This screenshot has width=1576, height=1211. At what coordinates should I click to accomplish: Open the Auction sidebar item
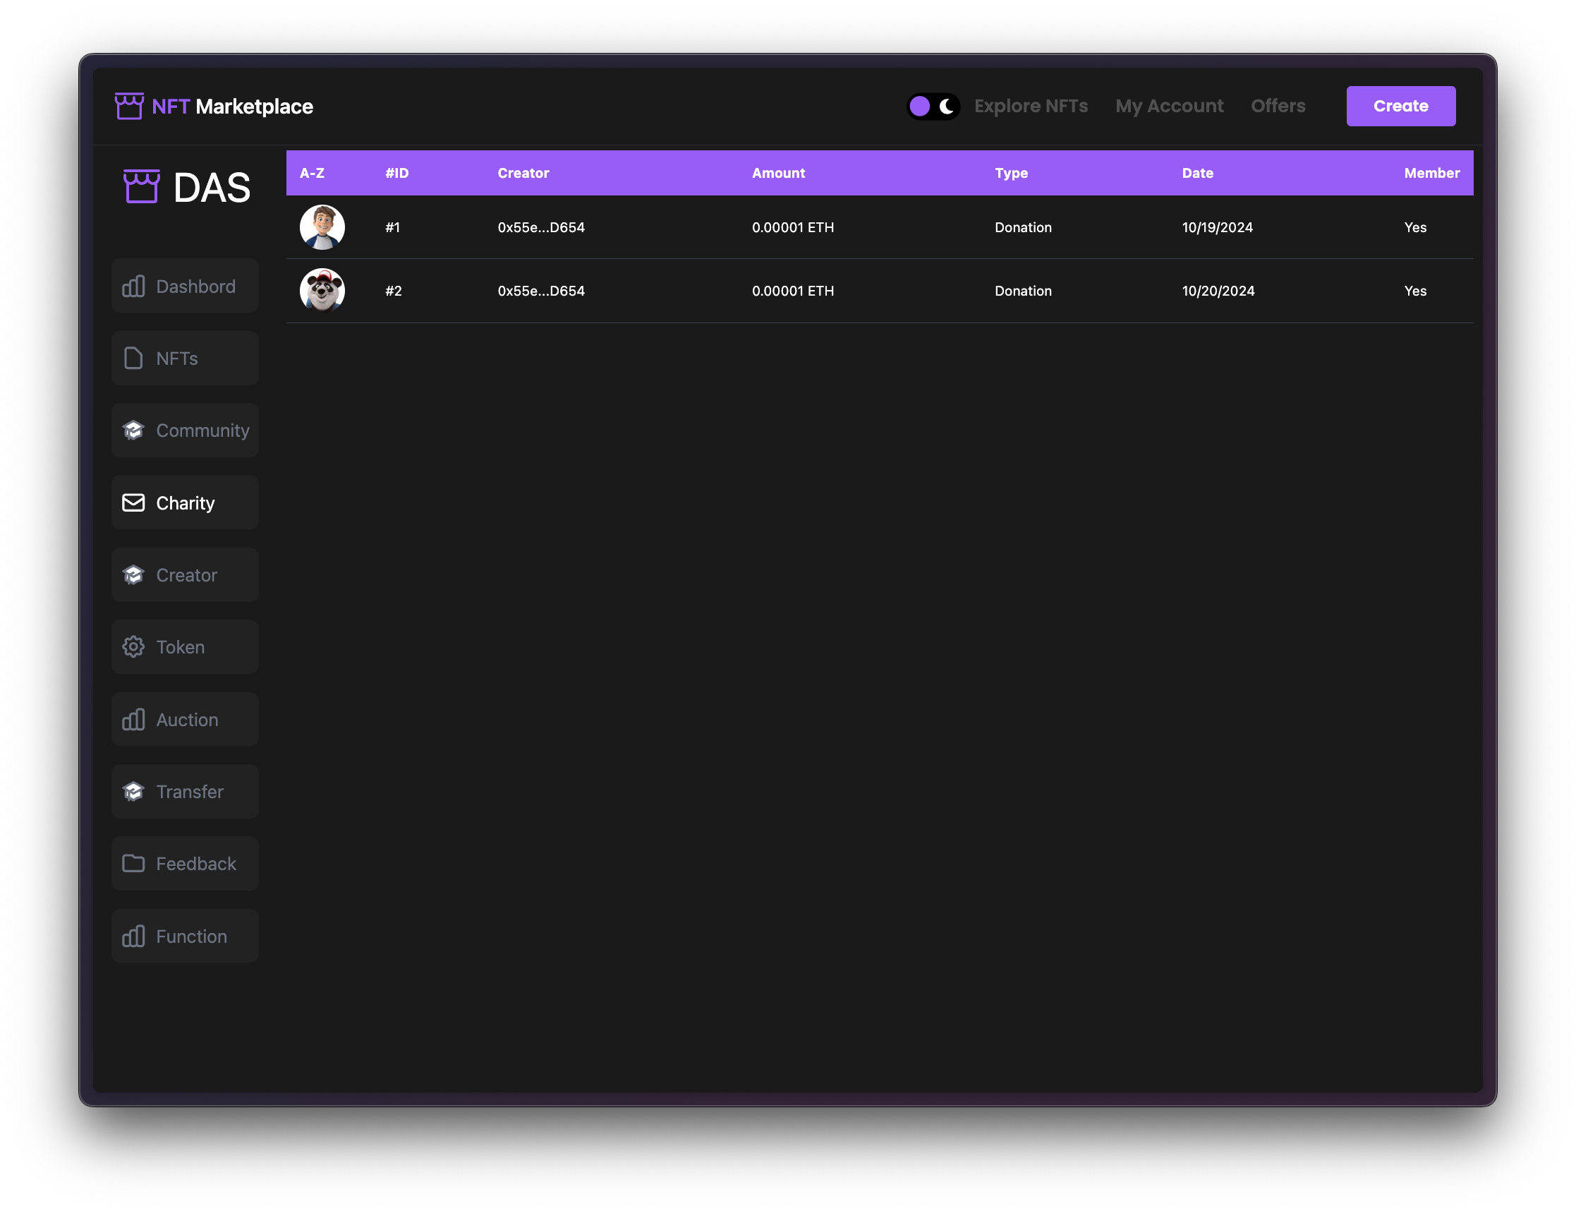click(x=186, y=719)
